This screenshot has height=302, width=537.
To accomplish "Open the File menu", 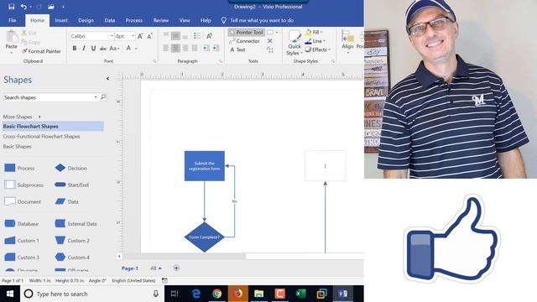I will tap(13, 20).
